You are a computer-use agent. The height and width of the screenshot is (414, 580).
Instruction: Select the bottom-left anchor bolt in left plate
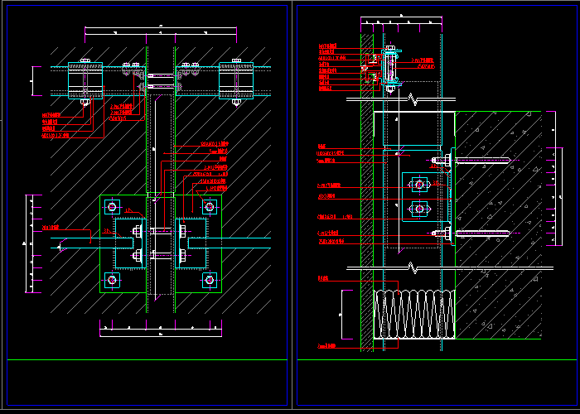click(x=112, y=281)
